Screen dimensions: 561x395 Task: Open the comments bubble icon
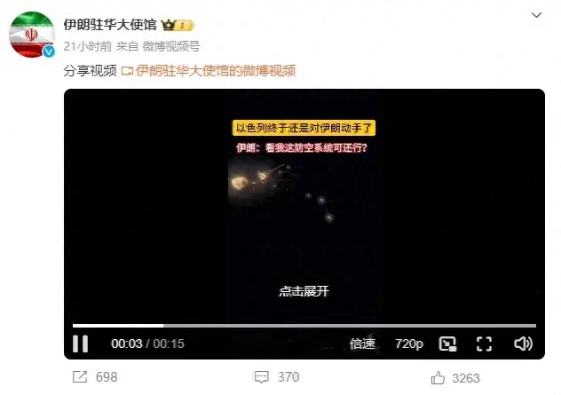pyautogui.click(x=262, y=377)
